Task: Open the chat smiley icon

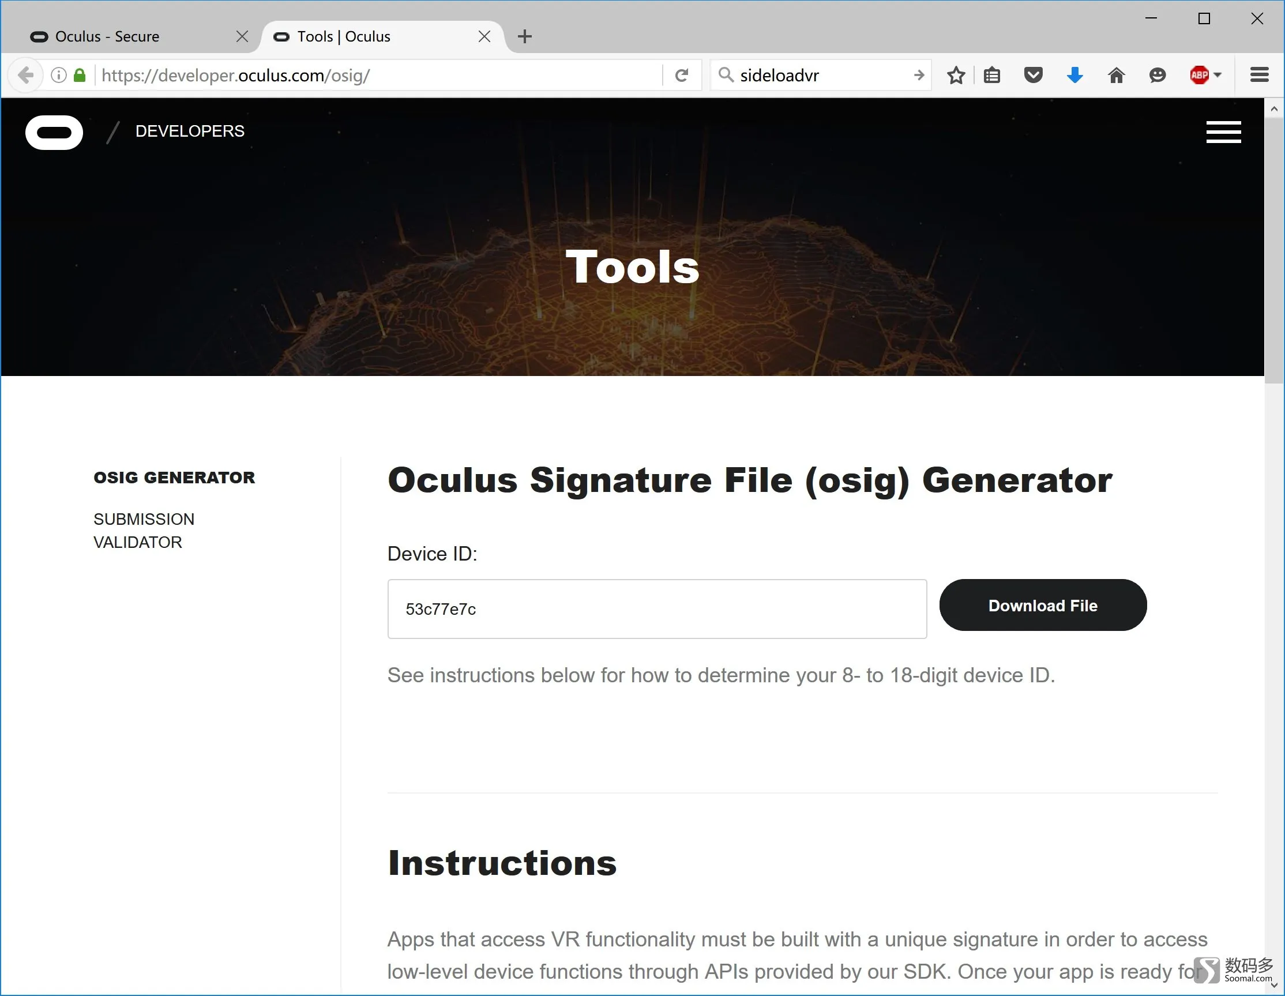Action: (1158, 76)
